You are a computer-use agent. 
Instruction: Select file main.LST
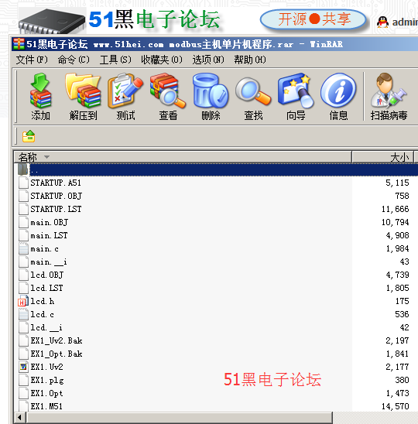click(x=49, y=235)
